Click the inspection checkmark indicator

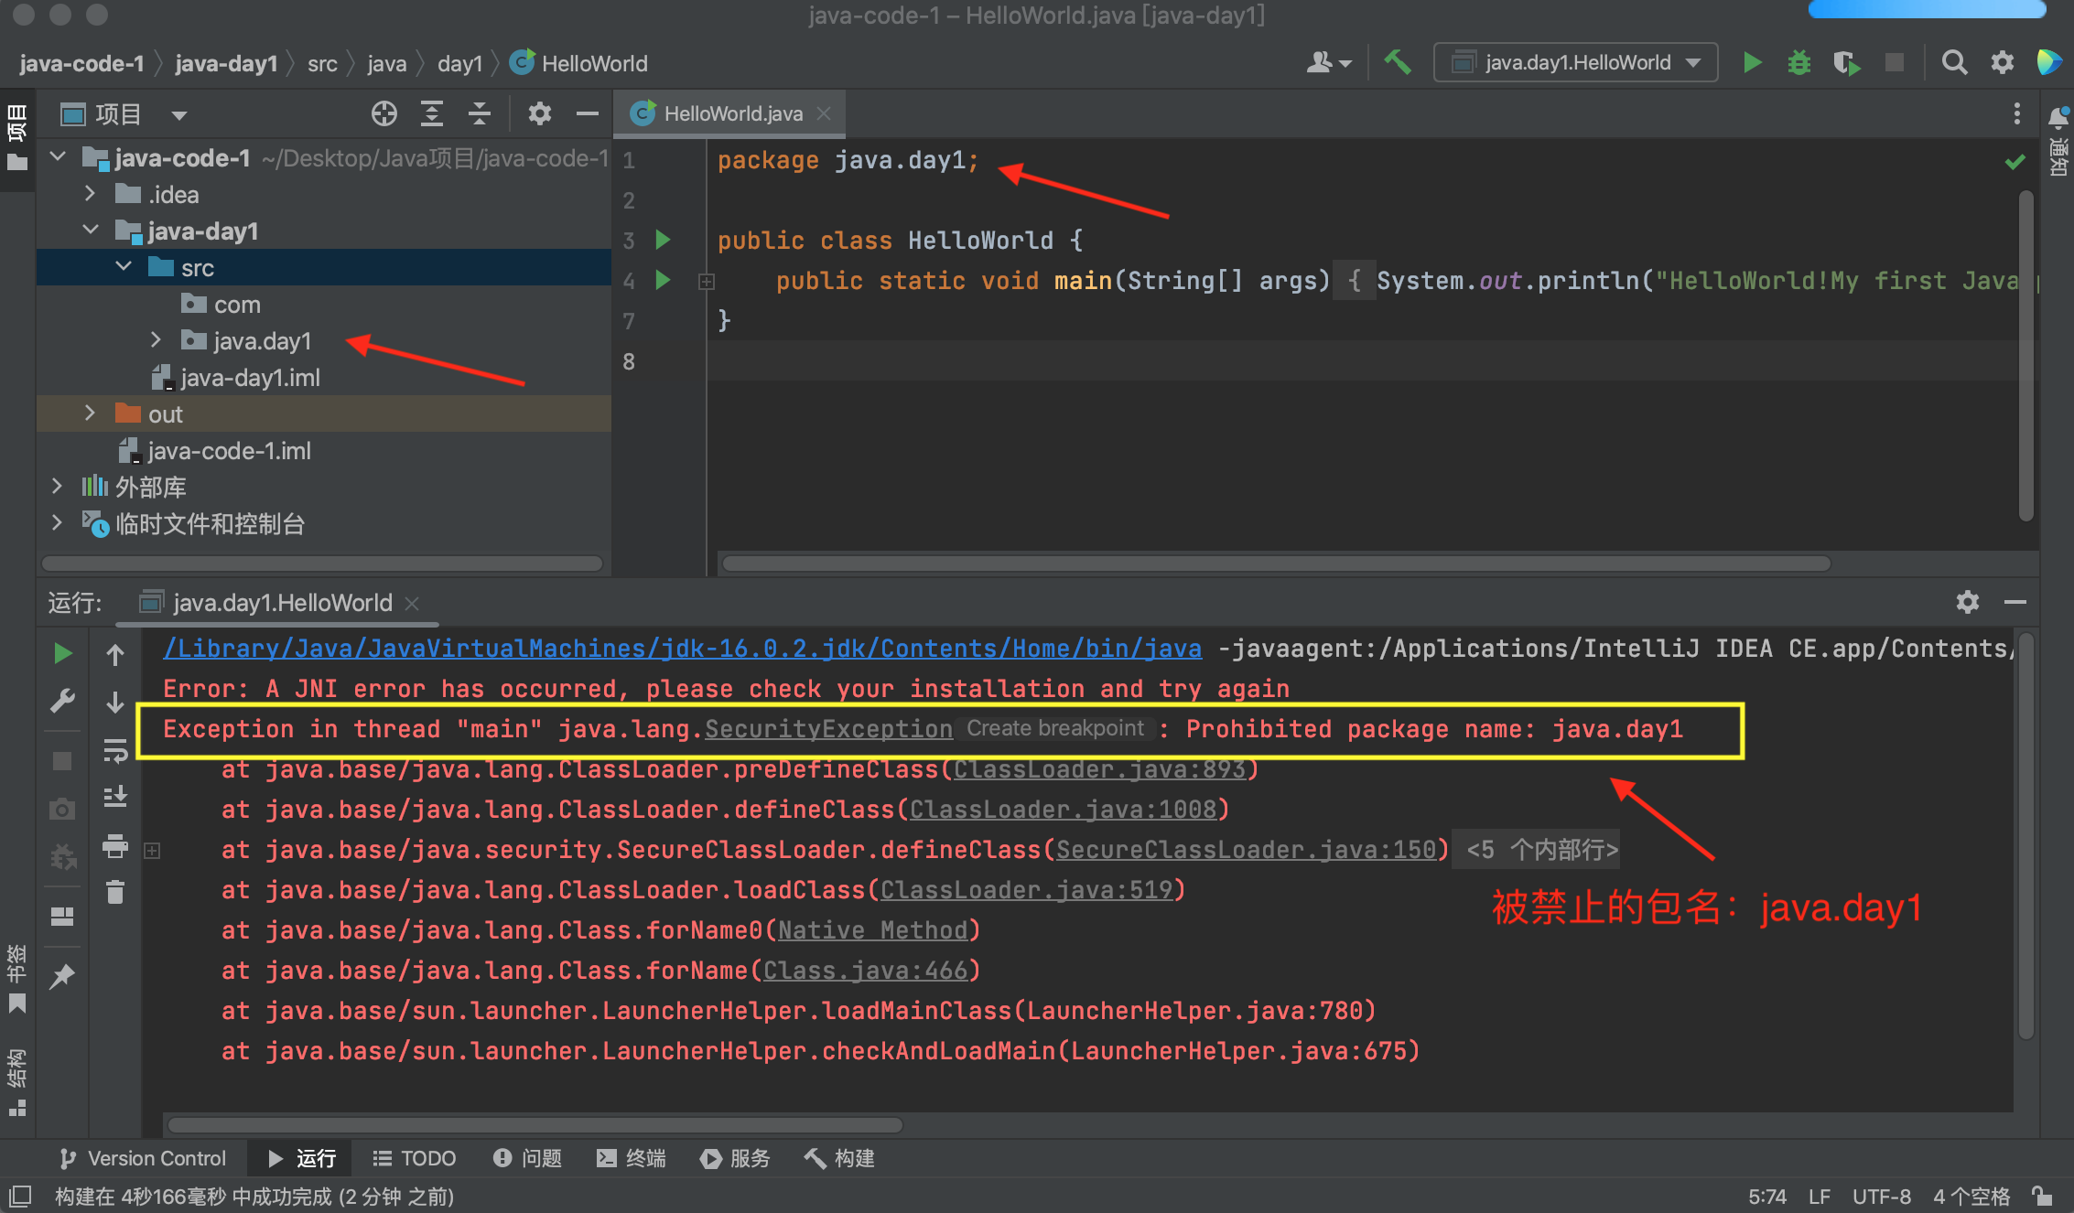pos(2015,162)
